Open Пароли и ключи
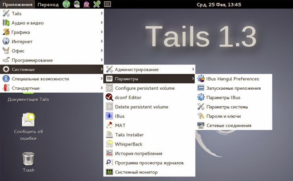 pyautogui.click(x=234, y=116)
